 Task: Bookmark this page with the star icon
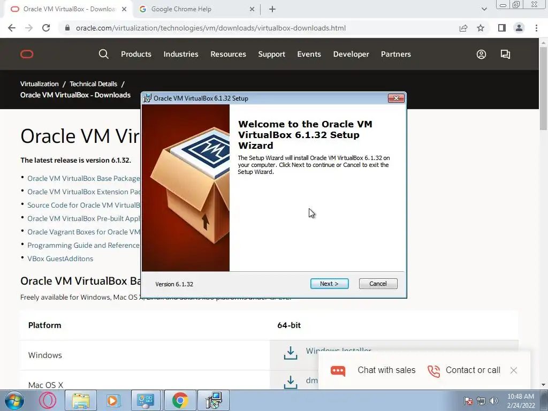[x=481, y=28]
